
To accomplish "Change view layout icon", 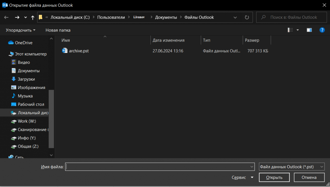I will (290, 30).
